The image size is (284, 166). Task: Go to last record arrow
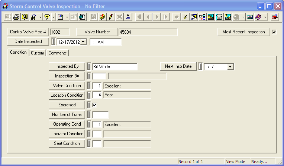click(165, 17)
